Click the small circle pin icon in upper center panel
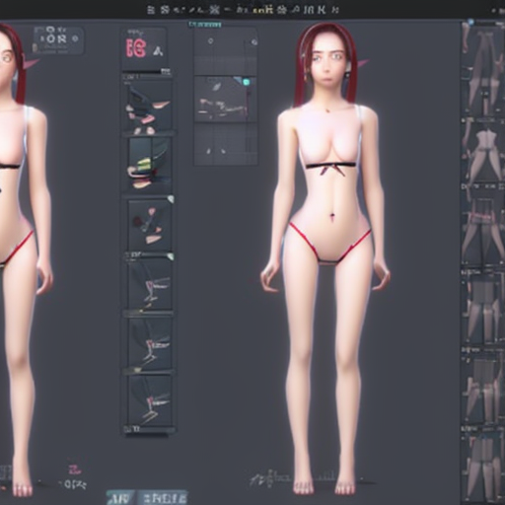 click(211, 40)
